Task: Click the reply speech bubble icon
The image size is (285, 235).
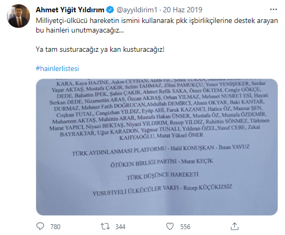Action: click(40, 226)
